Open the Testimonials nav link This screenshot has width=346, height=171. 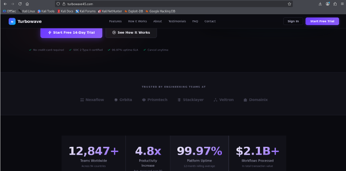pos(177,22)
